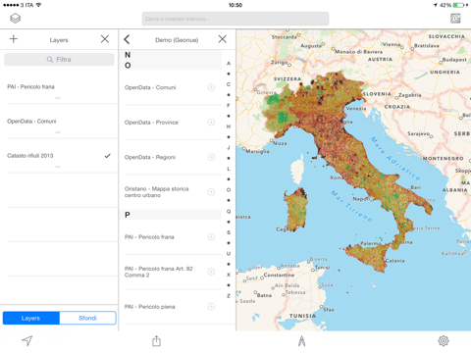Tap Palermo label on the map
Image resolution: width=471 pixels, height=353 pixels.
click(371, 243)
